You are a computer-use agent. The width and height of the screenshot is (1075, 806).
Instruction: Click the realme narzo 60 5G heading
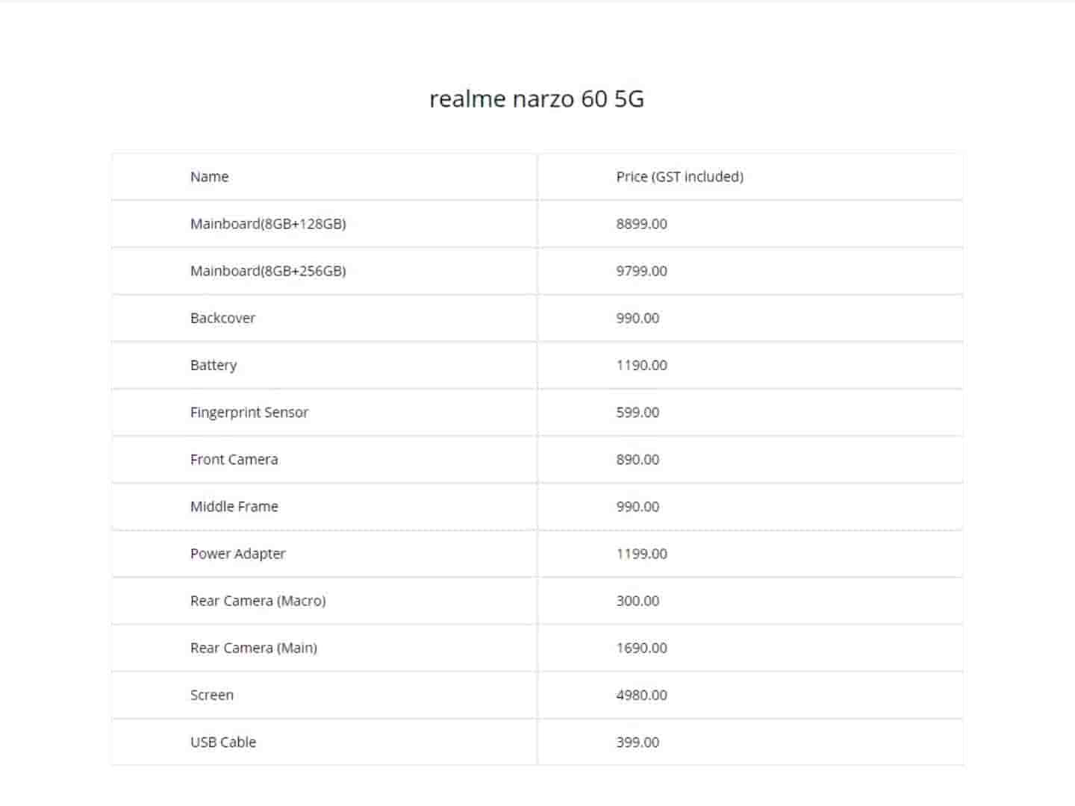tap(537, 99)
